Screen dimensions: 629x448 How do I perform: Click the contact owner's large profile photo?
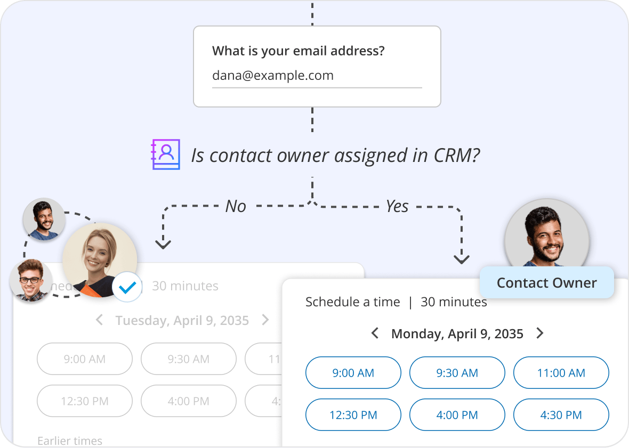click(547, 234)
